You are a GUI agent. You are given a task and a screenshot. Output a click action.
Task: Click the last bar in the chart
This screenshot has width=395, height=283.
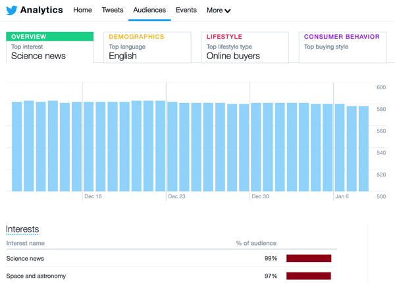click(363, 149)
